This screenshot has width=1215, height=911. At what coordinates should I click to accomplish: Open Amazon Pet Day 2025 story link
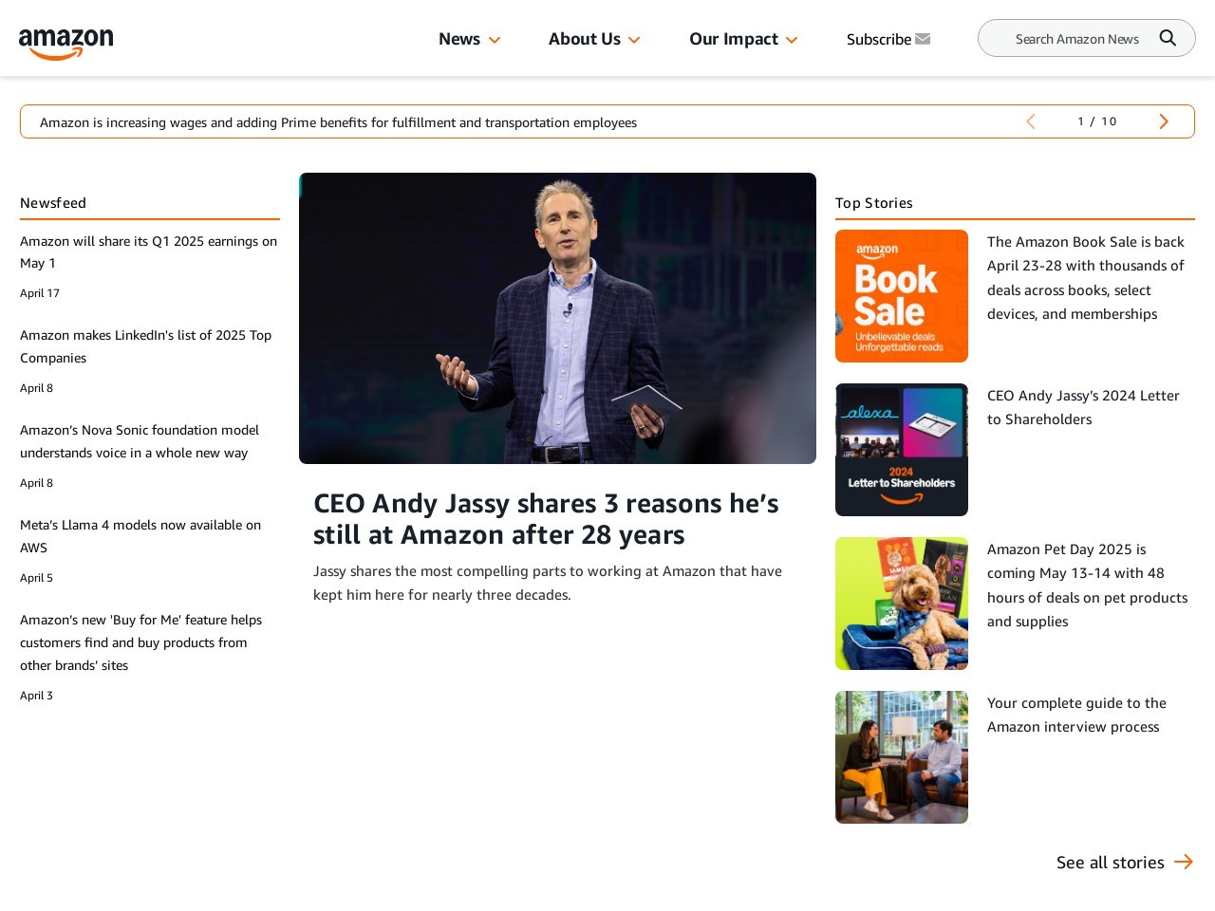(x=1088, y=586)
